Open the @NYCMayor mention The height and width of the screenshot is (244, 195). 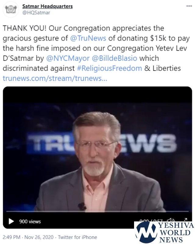tap(68, 58)
